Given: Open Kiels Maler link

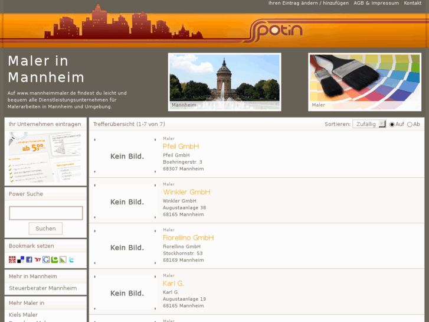Looking at the screenshot, I should [x=23, y=314].
